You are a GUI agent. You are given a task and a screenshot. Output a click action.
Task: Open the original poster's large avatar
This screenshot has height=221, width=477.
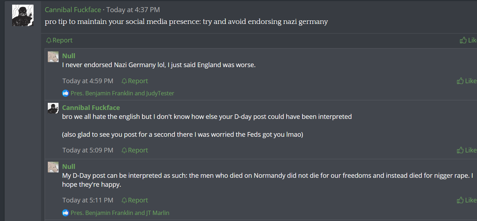pyautogui.click(x=23, y=15)
